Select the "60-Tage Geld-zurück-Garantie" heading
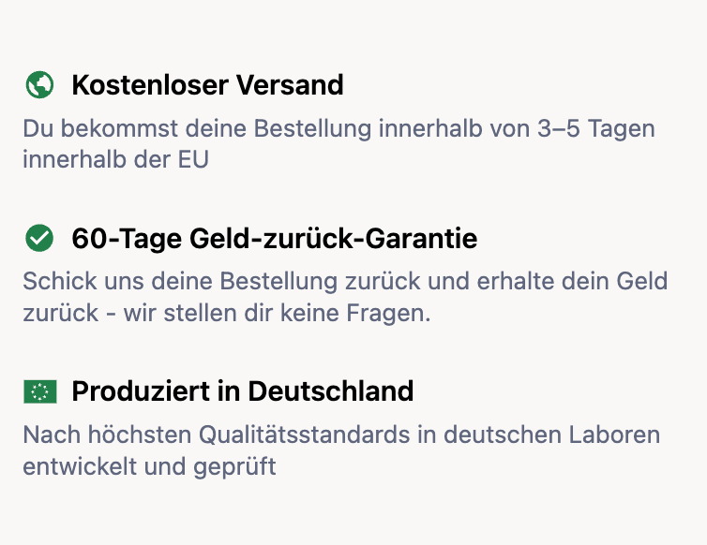 (274, 239)
